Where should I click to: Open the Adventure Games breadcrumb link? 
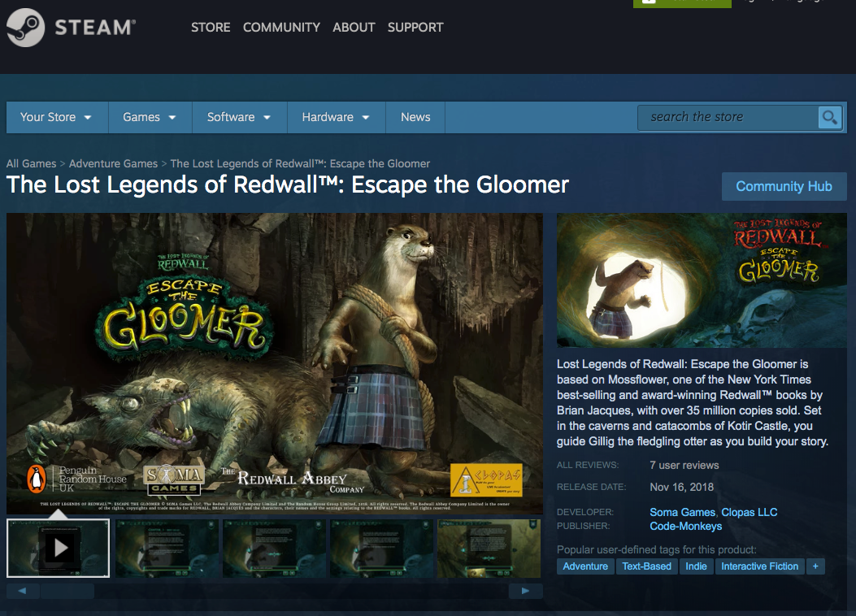coord(113,163)
